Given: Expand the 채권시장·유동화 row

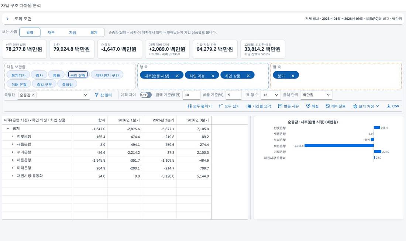Looking at the screenshot, I should tap(12, 176).
